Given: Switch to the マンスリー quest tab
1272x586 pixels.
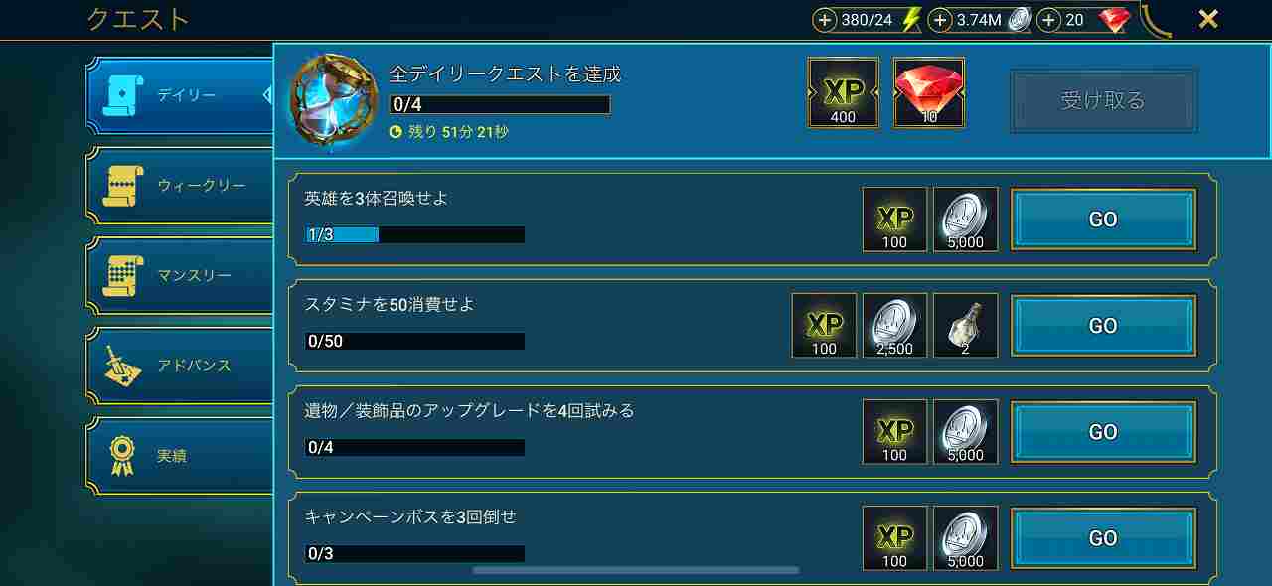Looking at the screenshot, I should (x=180, y=275).
